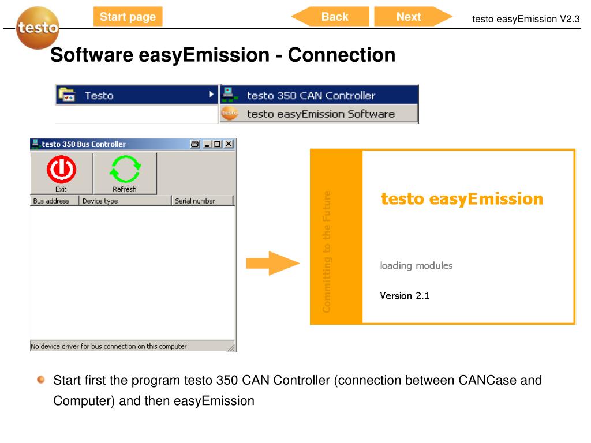
Task: Launch testo easyEmission Software entry
Action: pos(319,114)
